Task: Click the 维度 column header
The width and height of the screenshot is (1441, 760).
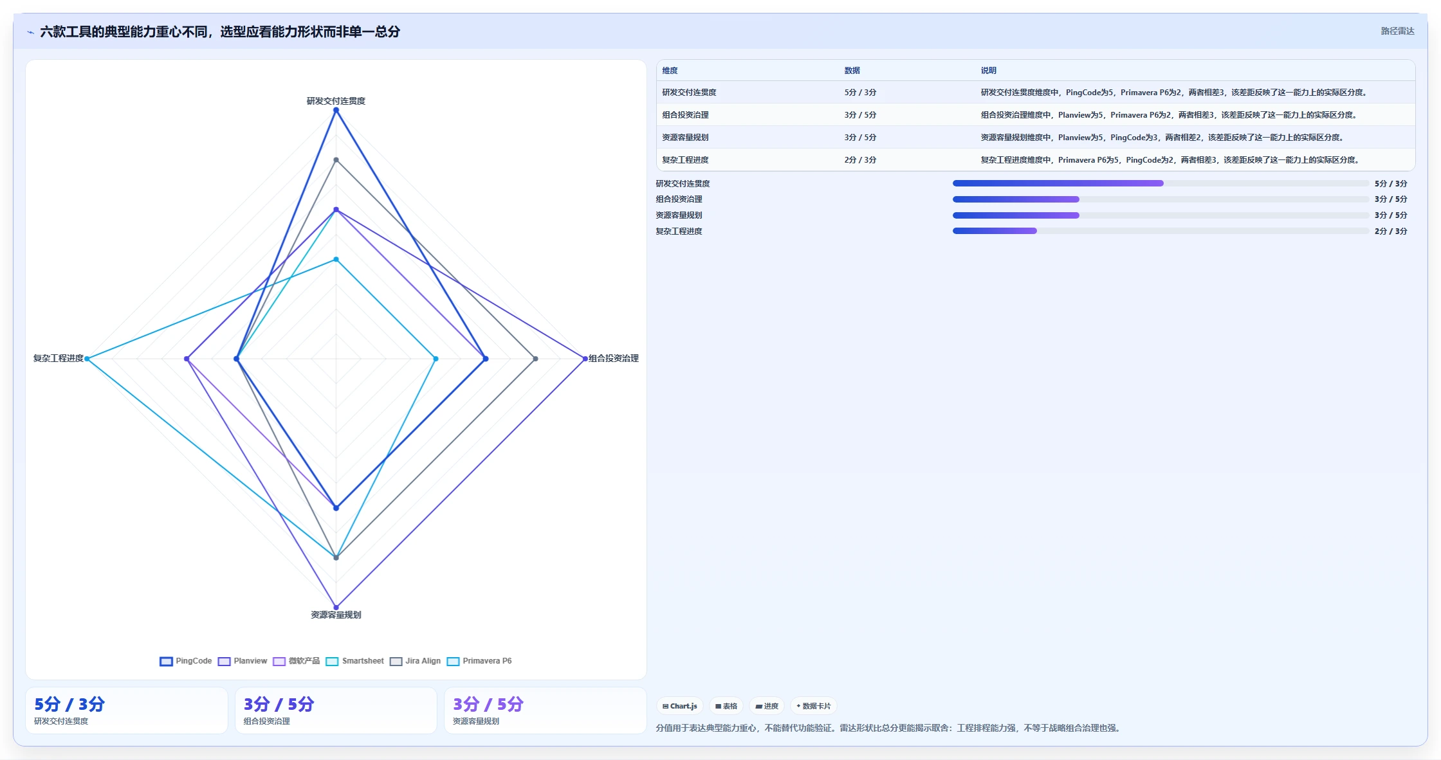Action: (670, 71)
